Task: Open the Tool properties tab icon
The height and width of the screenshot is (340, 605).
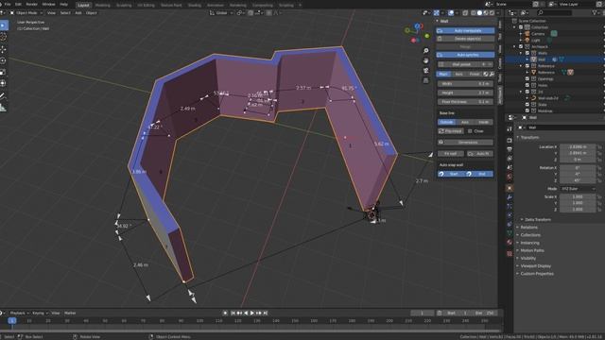Action: pyautogui.click(x=510, y=128)
